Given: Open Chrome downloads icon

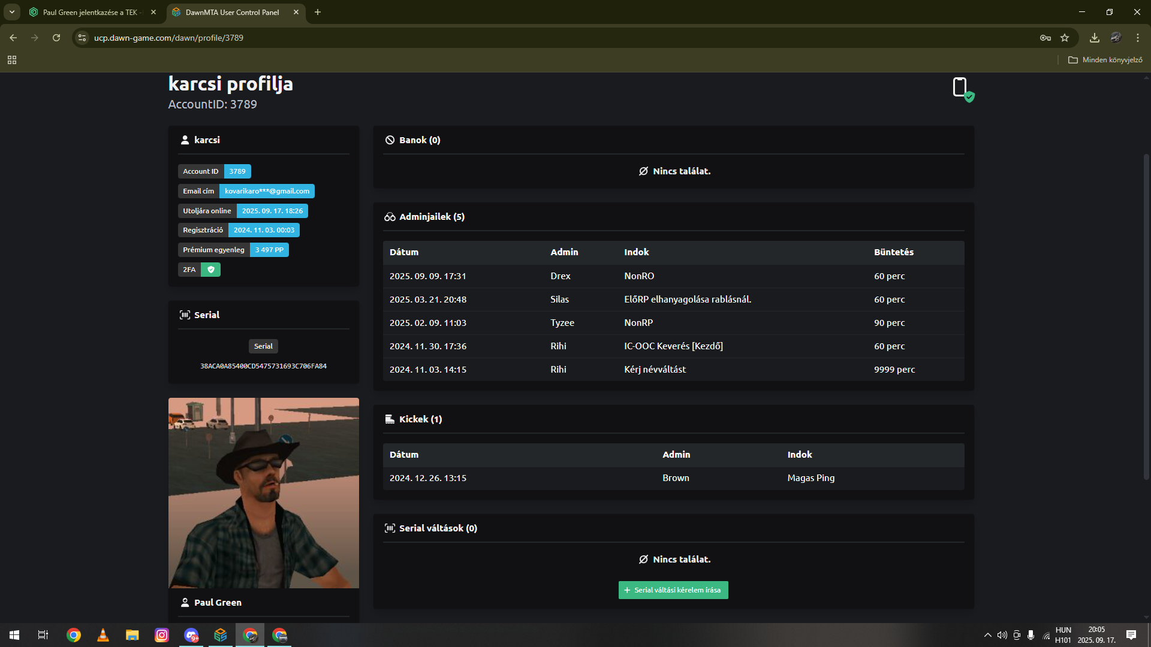Looking at the screenshot, I should click(x=1095, y=38).
